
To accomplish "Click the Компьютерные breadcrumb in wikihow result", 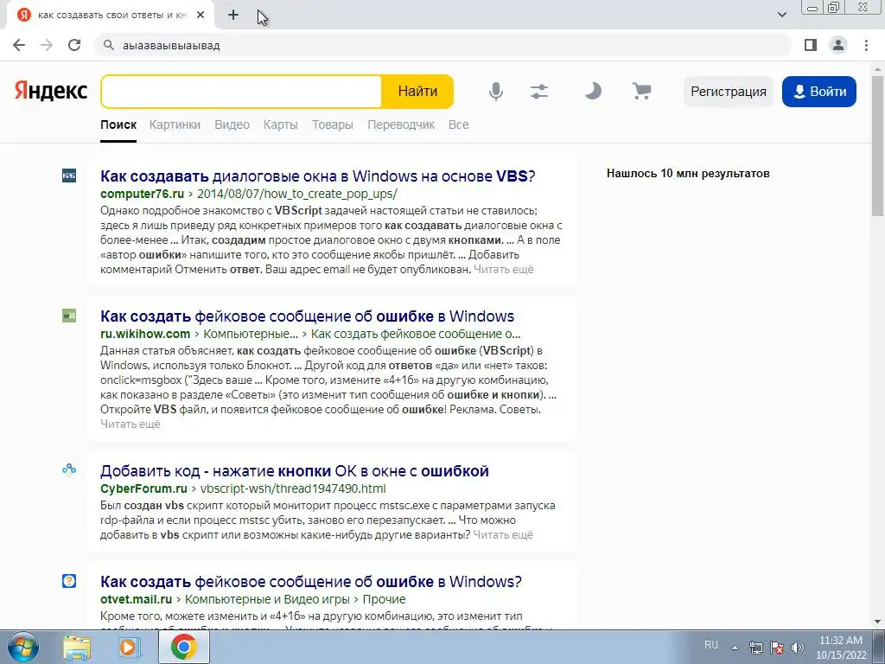I will coord(251,334).
